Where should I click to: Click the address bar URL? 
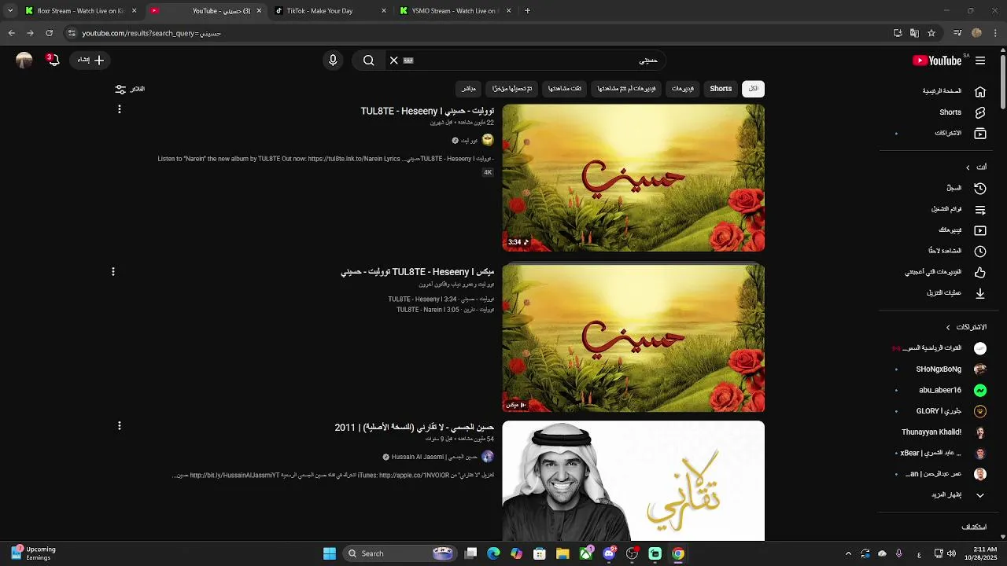152,33
